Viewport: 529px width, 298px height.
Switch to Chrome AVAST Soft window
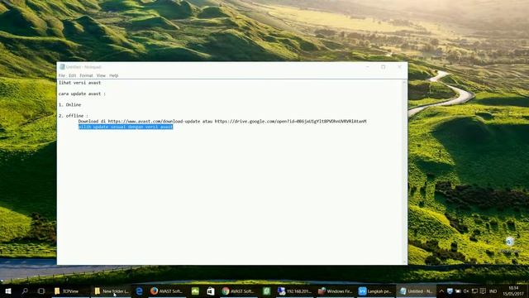tap(238, 291)
